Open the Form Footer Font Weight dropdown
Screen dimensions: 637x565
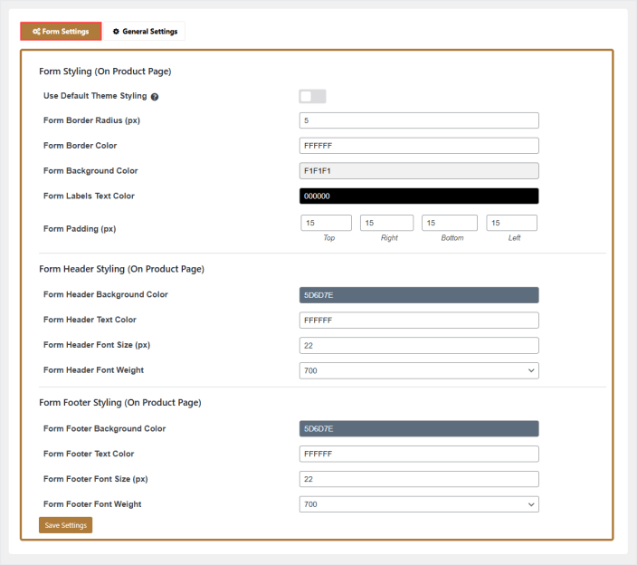pyautogui.click(x=419, y=504)
